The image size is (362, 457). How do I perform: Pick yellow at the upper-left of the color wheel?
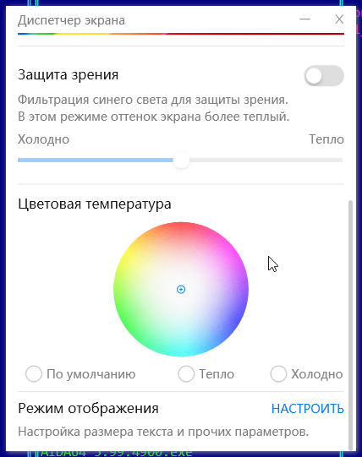(x=133, y=251)
